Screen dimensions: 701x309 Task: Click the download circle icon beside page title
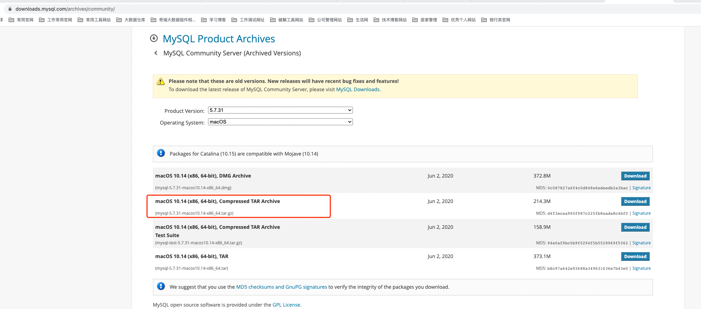point(154,39)
